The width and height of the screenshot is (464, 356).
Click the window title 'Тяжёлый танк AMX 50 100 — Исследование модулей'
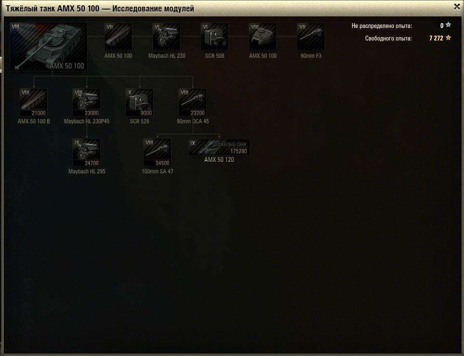(x=100, y=9)
